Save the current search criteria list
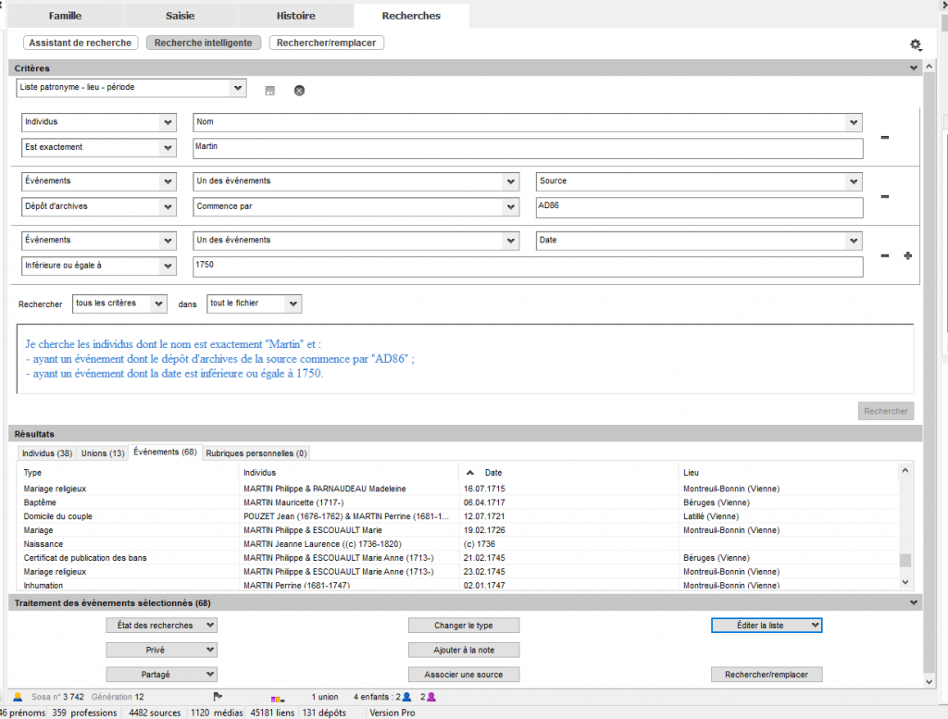The width and height of the screenshot is (948, 719). tap(269, 91)
